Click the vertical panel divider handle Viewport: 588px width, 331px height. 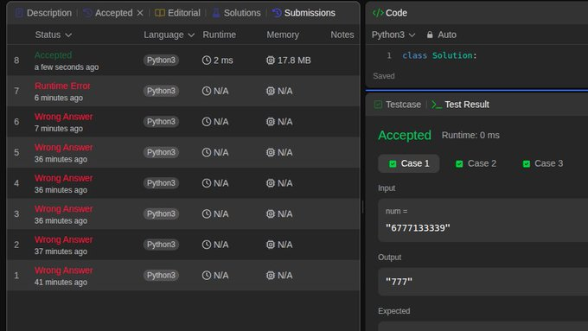coord(362,207)
